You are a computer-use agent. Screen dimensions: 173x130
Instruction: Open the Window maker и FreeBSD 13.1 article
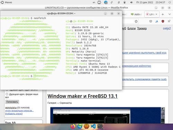82,96
